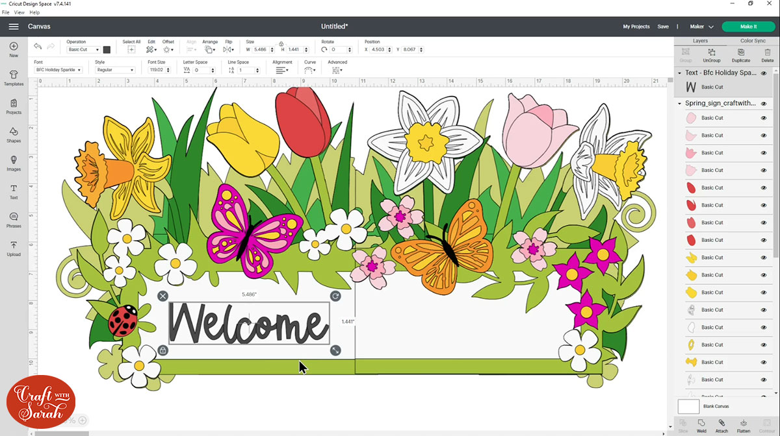
Task: Open the File menu
Action: click(5, 11)
